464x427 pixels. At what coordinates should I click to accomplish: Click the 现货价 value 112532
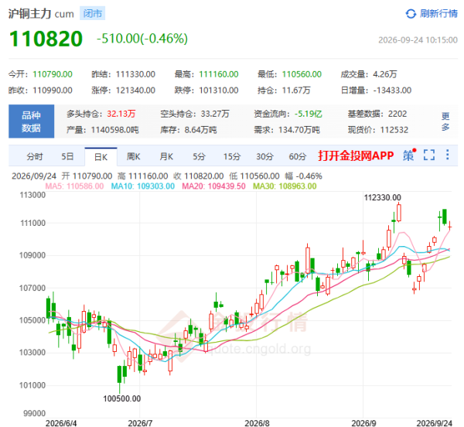(394, 130)
